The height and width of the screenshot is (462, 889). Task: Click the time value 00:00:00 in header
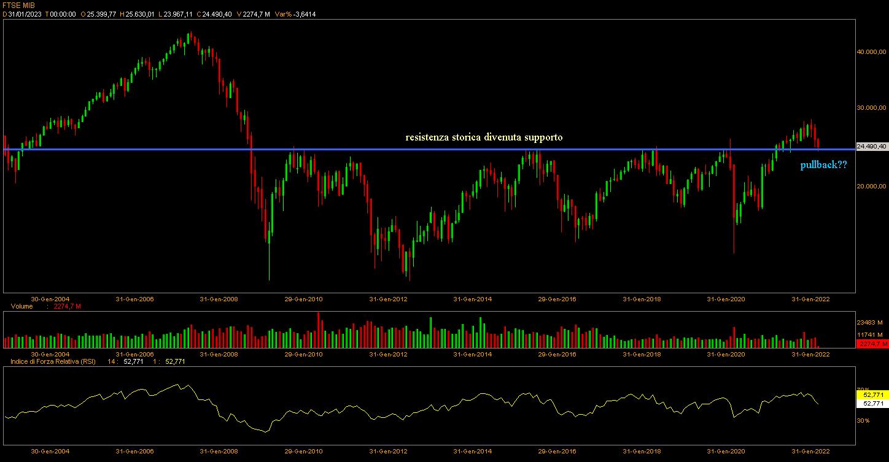tap(62, 14)
